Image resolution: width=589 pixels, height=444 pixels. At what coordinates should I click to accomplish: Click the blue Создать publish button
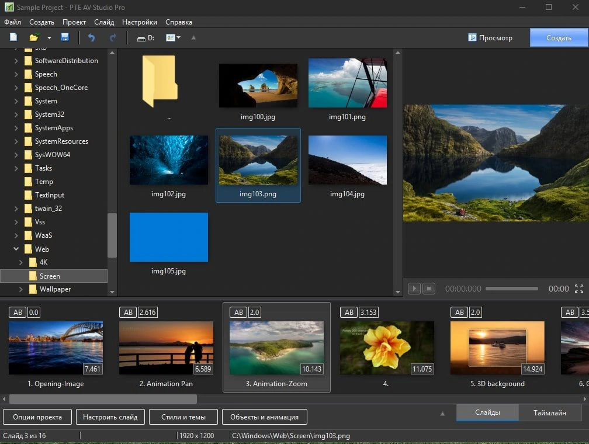pyautogui.click(x=559, y=37)
